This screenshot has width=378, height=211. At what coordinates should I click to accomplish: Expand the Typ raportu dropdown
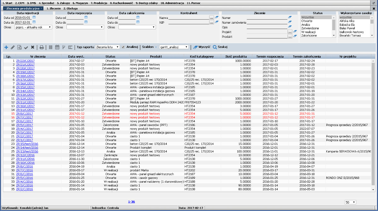[x=107, y=47]
